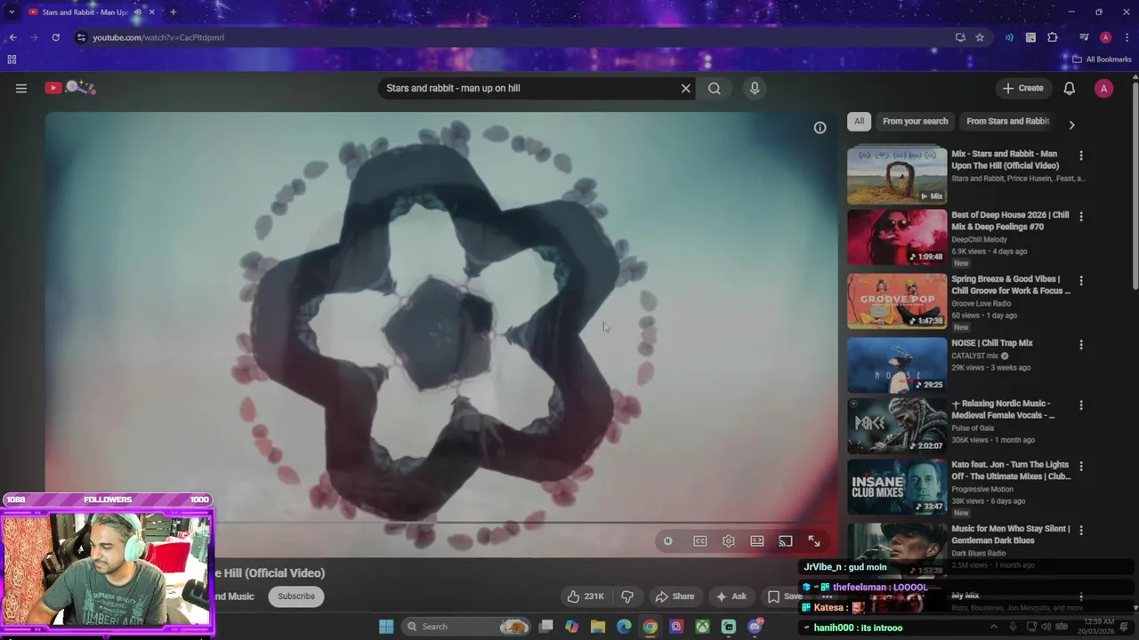
Task: Share the video
Action: pyautogui.click(x=675, y=596)
